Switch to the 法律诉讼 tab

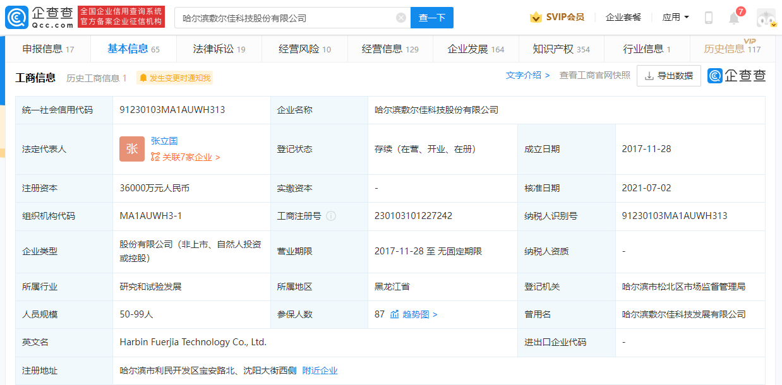(219, 49)
